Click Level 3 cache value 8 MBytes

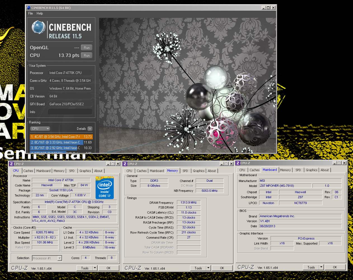(89, 248)
